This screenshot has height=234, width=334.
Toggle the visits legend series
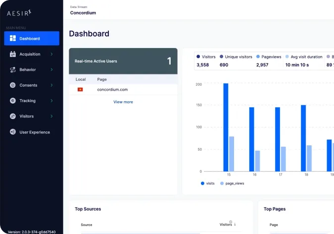point(208,183)
